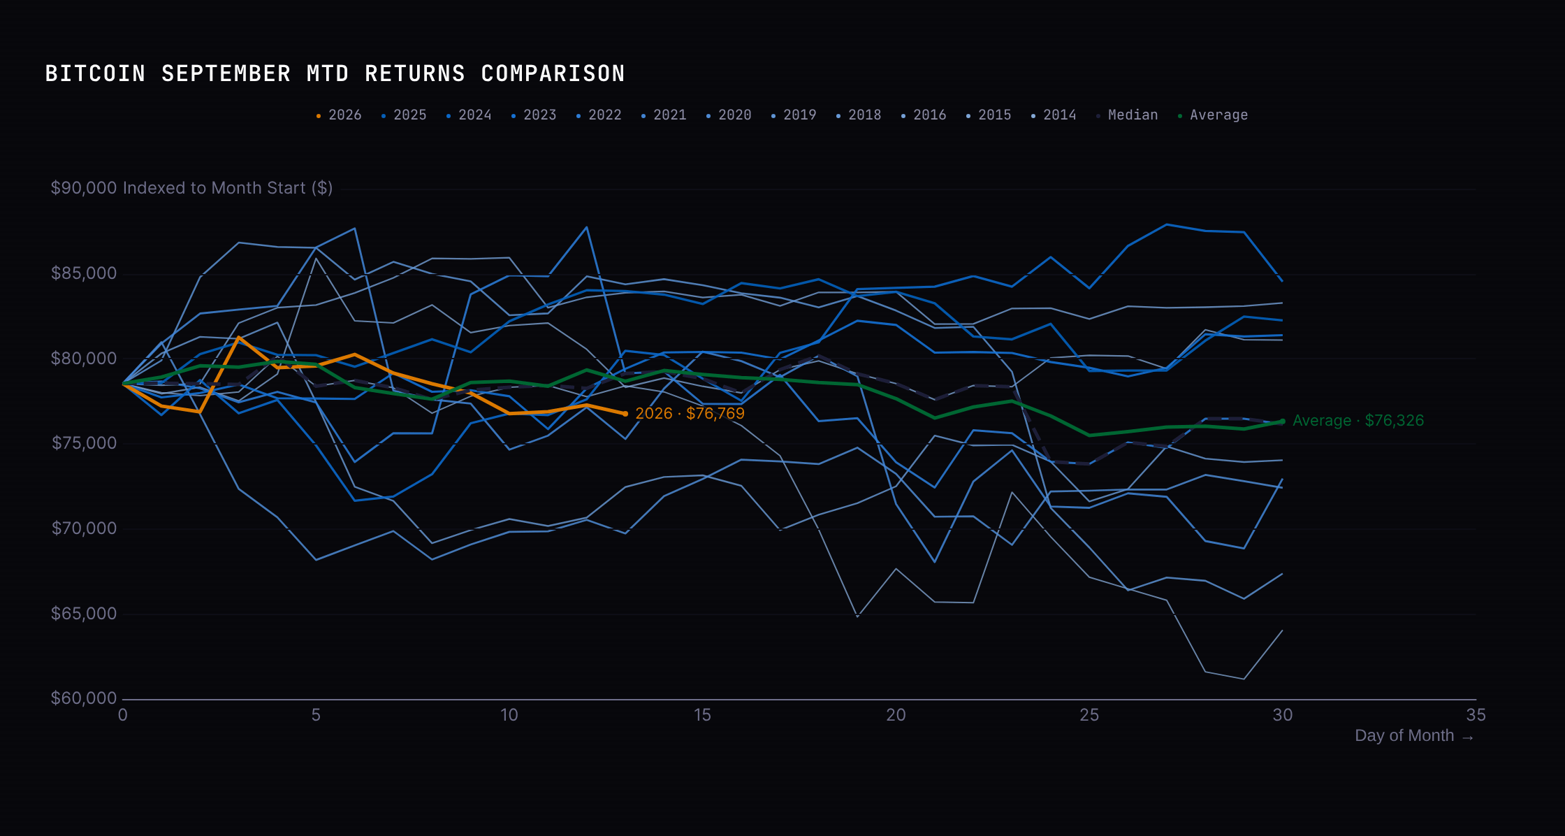Toggle the 2018 series in legend
Image resolution: width=1565 pixels, height=836 pixels.
pyautogui.click(x=859, y=115)
